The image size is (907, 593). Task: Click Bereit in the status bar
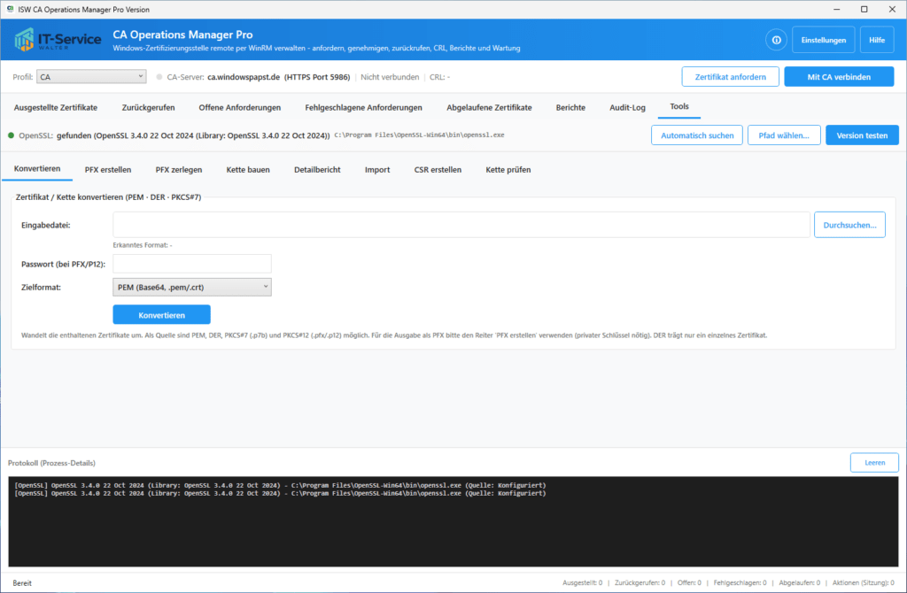coord(22,583)
